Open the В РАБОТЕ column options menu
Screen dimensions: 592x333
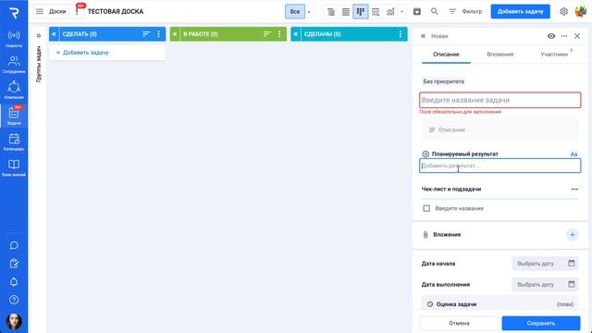(279, 34)
